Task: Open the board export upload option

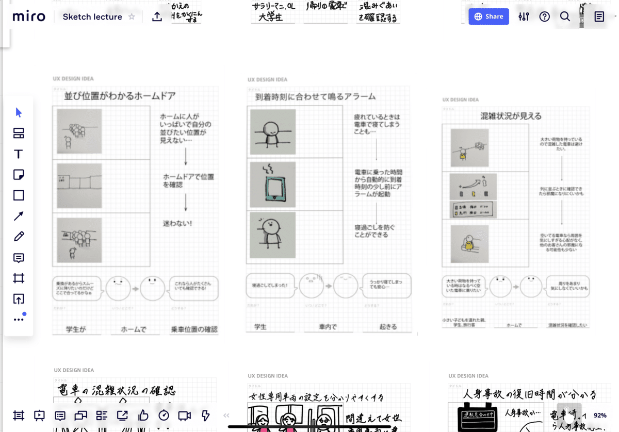Action: (157, 16)
